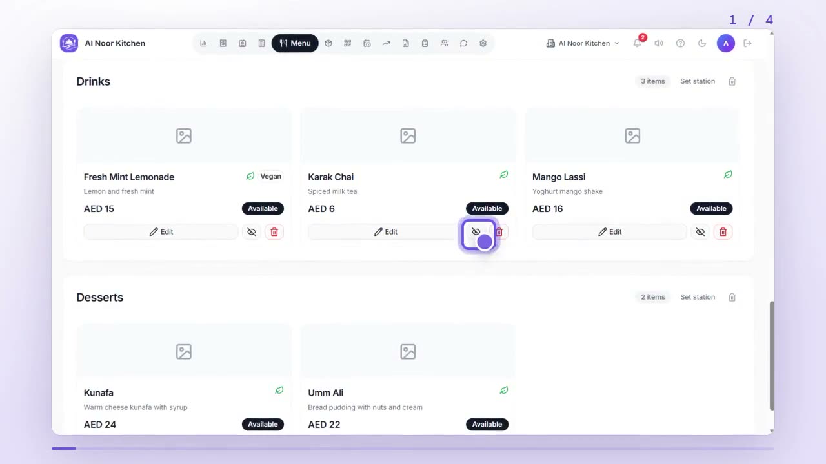Open the user avatar A profile
This screenshot has width=826, height=464.
point(726,43)
